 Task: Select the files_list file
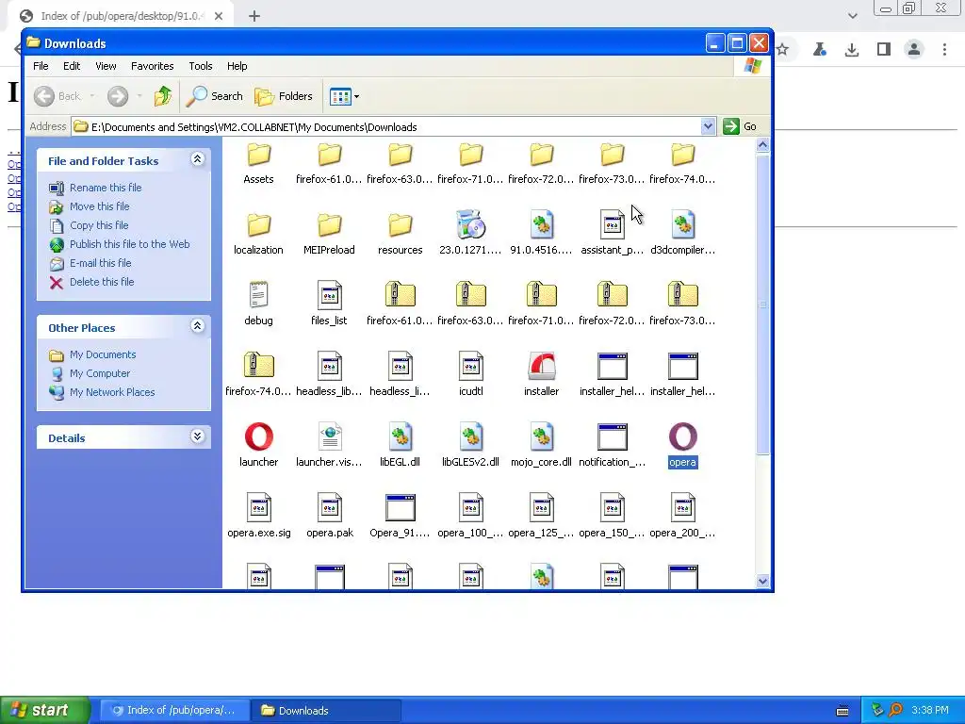(x=329, y=295)
